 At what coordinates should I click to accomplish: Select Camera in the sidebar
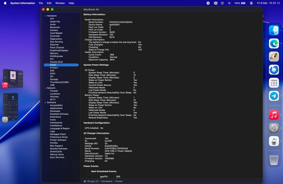tap(54, 30)
